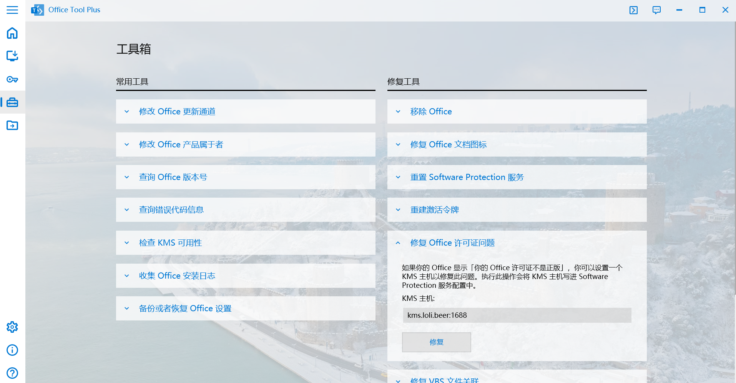This screenshot has width=736, height=383.
Task: Expand chevron for 检查 KMS 可用性
Action: coord(127,243)
